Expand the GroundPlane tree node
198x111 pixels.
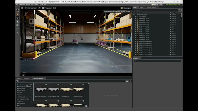tap(136, 16)
